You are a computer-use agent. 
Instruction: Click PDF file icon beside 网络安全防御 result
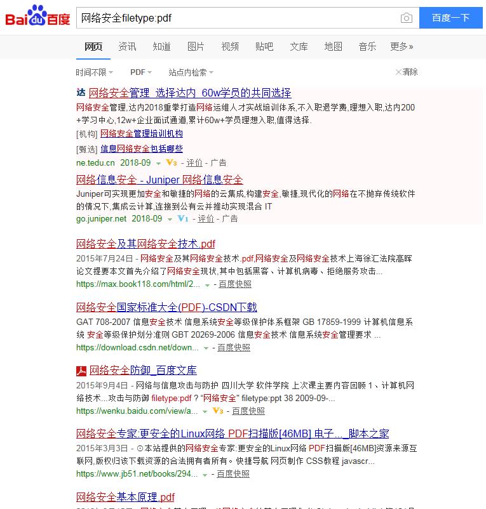point(81,371)
